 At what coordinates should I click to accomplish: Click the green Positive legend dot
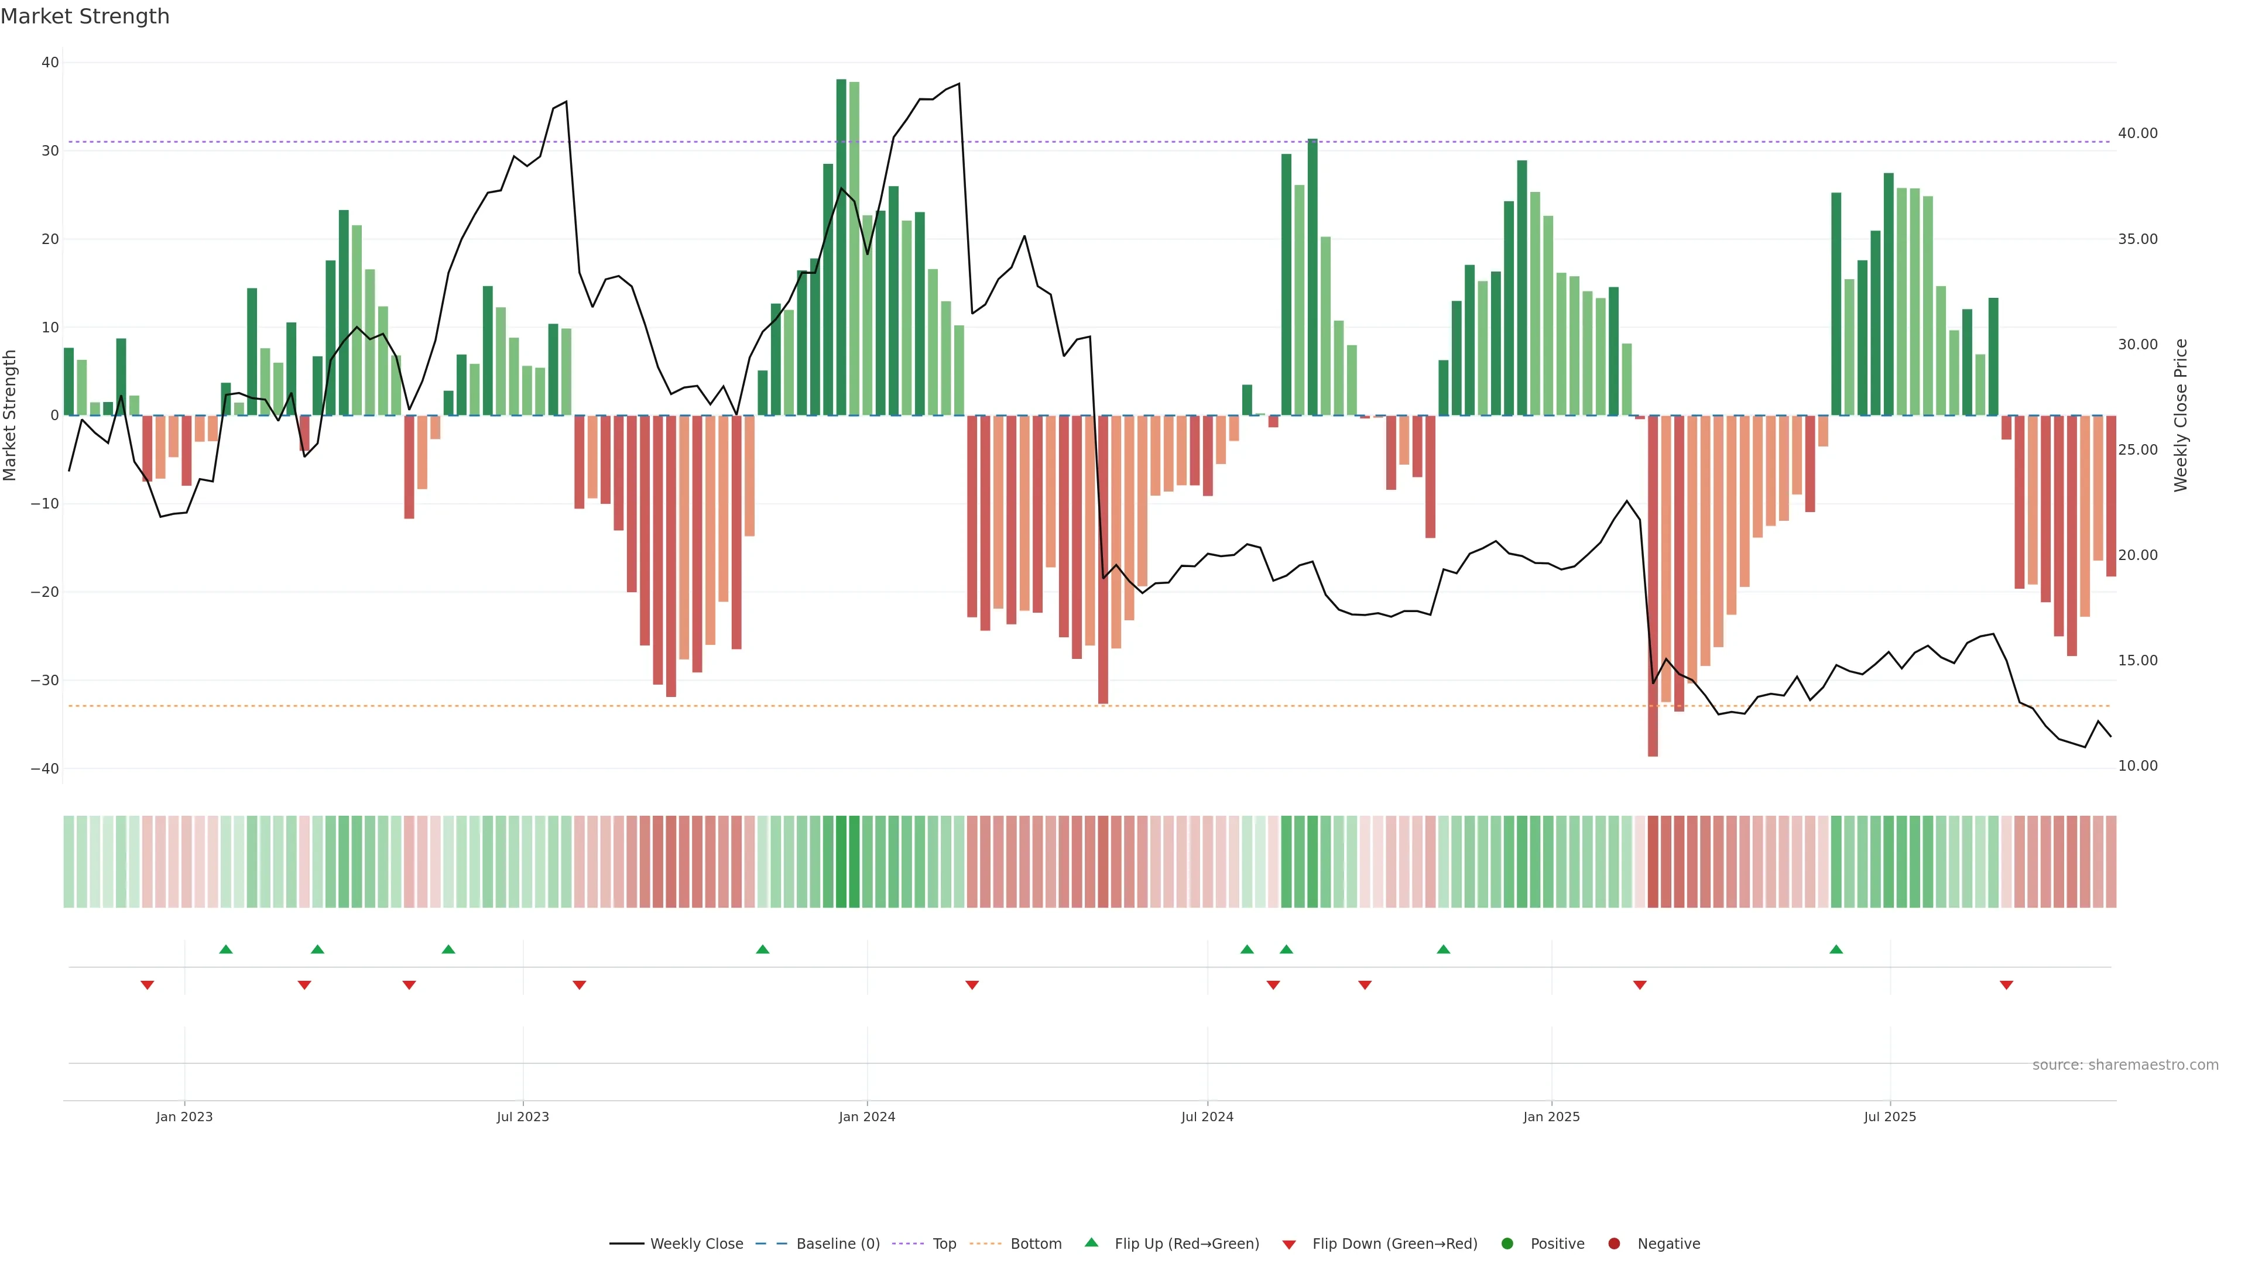[1506, 1243]
